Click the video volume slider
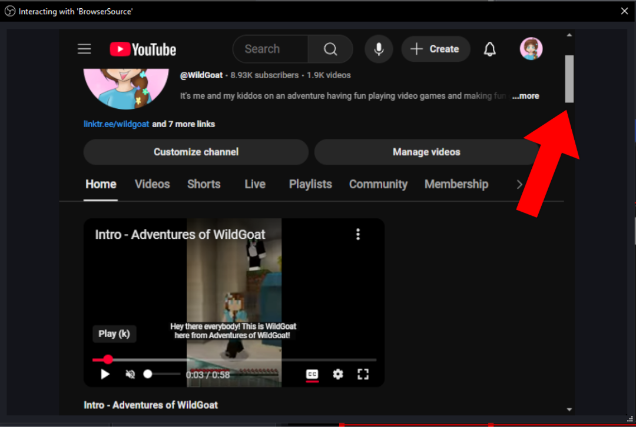The height and width of the screenshot is (427, 636). pyautogui.click(x=162, y=374)
